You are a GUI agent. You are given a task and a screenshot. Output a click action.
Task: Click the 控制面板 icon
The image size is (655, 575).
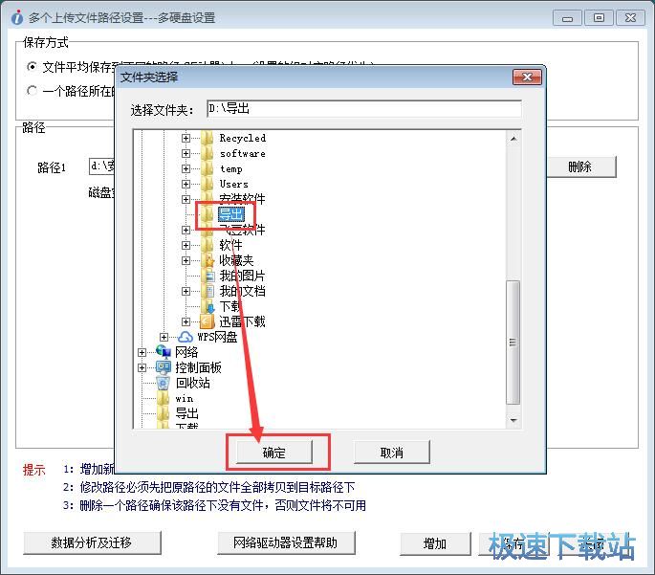pos(164,367)
